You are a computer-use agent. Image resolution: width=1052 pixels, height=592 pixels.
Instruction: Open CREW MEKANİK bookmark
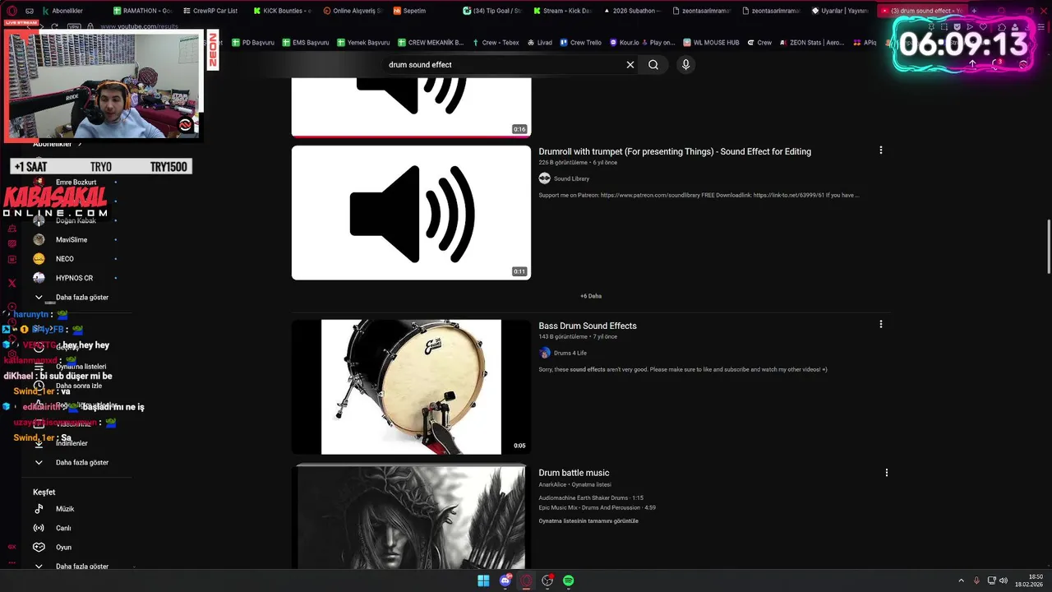(430, 42)
